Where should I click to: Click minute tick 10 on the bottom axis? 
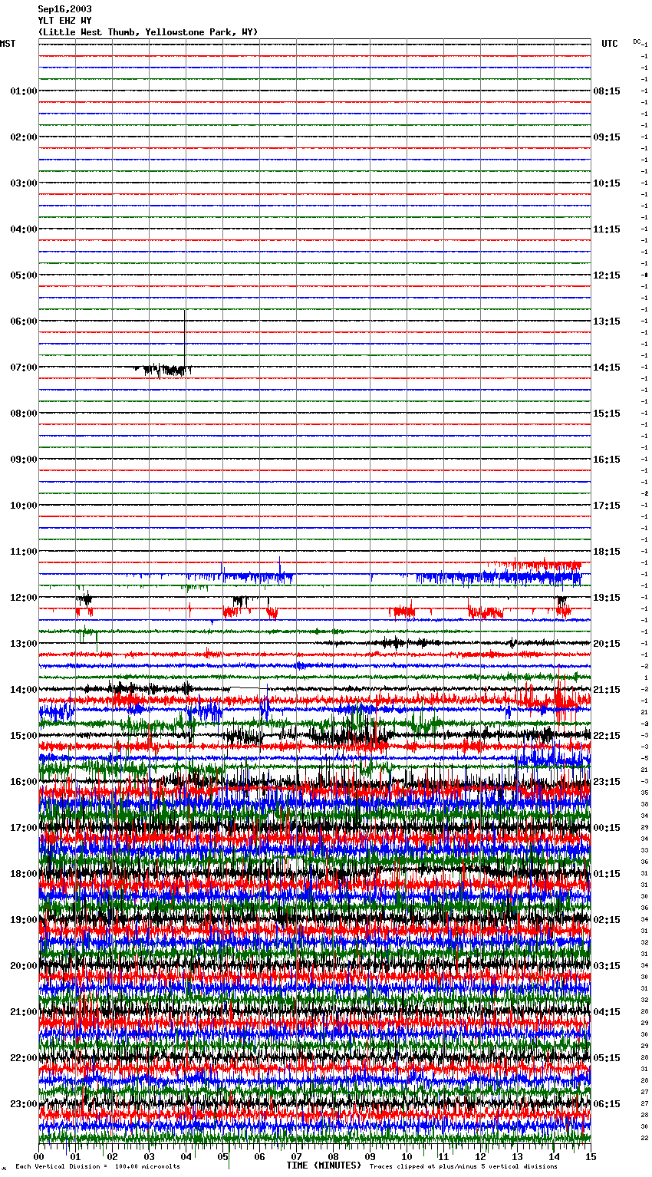coord(407,1156)
